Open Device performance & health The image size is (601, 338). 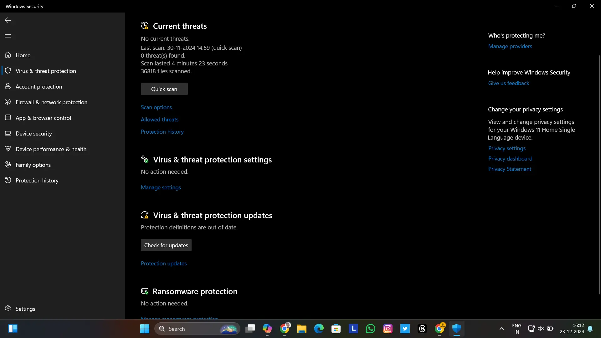pyautogui.click(x=51, y=149)
